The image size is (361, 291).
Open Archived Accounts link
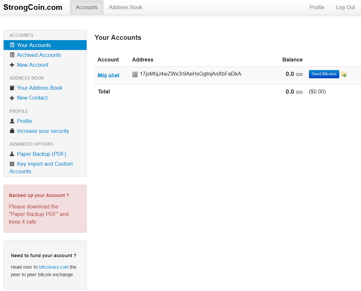pos(39,55)
